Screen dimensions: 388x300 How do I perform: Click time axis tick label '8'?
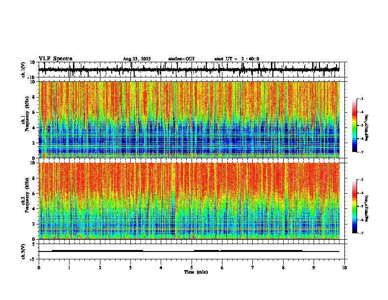coord(283,268)
